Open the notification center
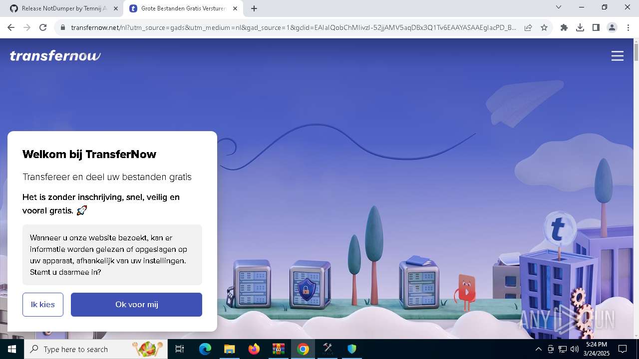 pos(623,349)
